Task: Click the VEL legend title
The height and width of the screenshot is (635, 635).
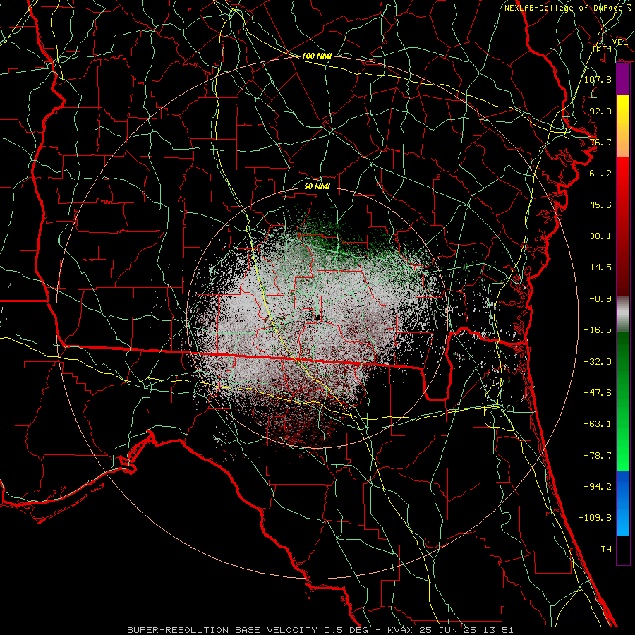Action: 619,42
